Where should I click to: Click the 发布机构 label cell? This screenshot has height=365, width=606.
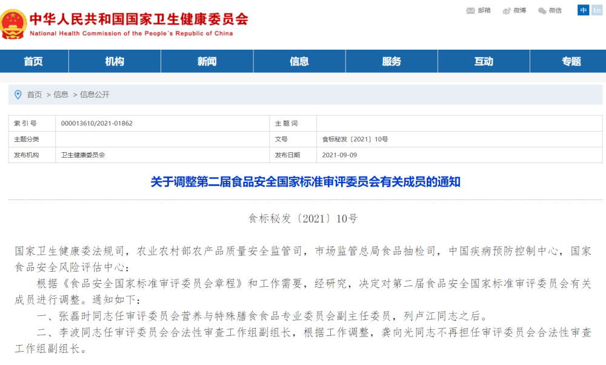(x=32, y=155)
